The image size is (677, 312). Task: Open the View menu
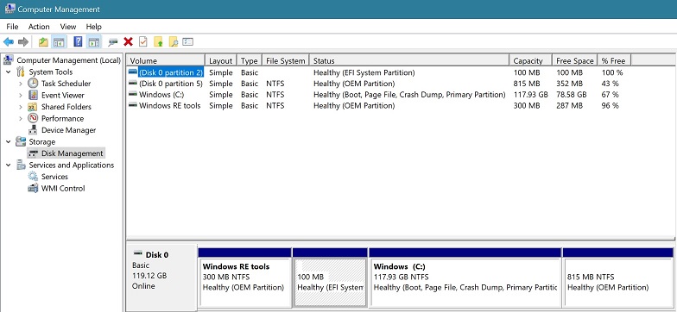[67, 26]
